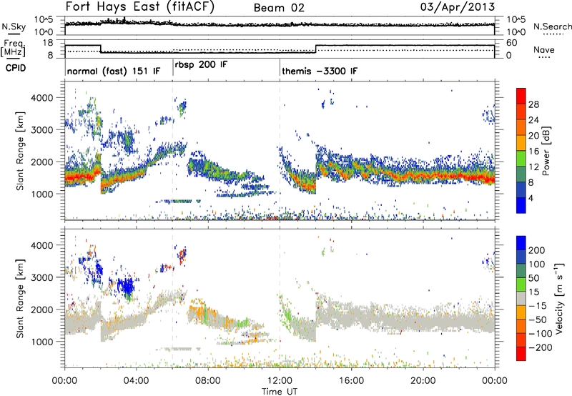Pick the red top segment of Power colorbar
The width and height of the screenshot is (572, 396).
tap(521, 96)
